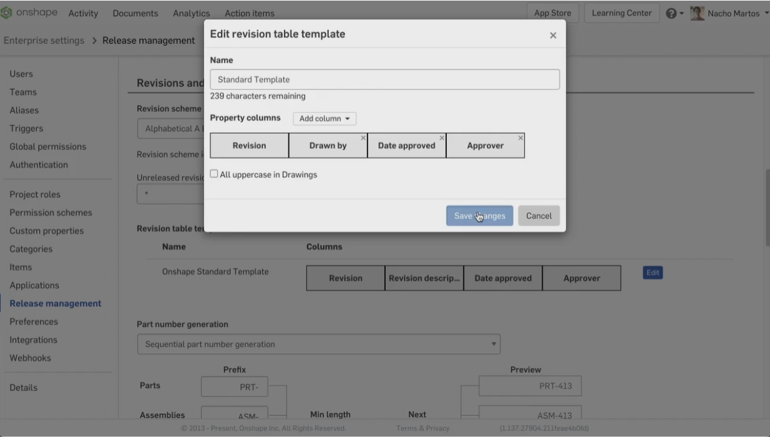
Task: Select Users in sidebar
Action: point(21,74)
